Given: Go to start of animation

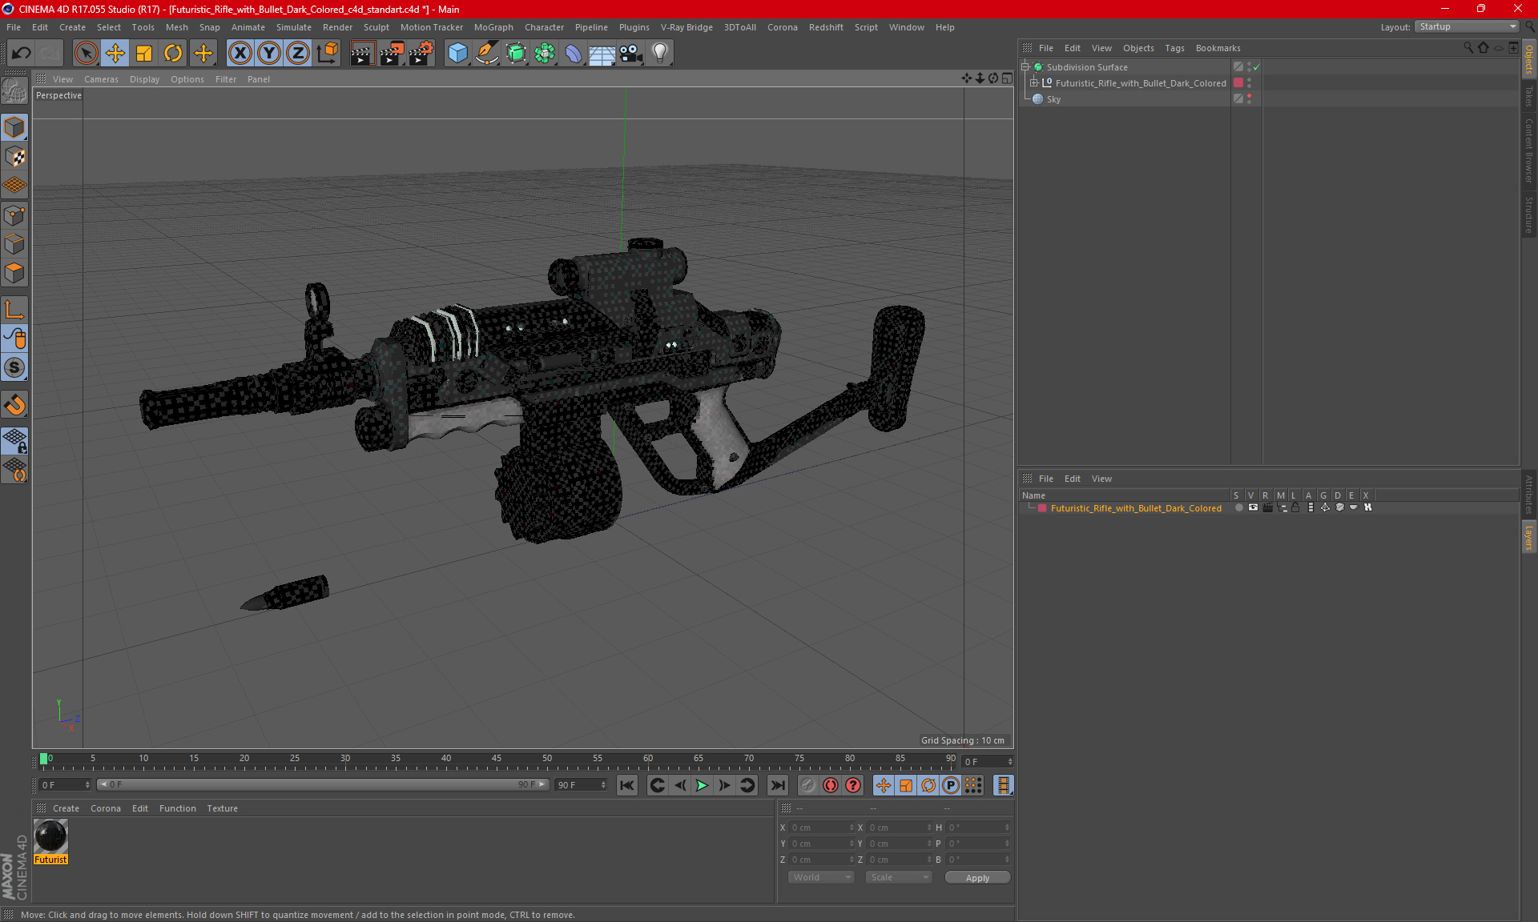Looking at the screenshot, I should (627, 785).
